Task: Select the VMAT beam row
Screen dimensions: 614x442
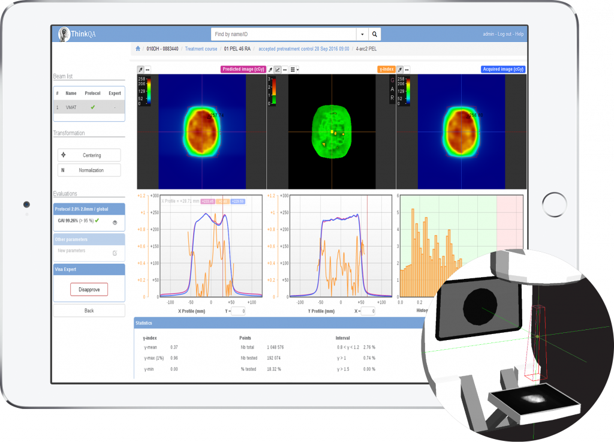Action: [89, 107]
